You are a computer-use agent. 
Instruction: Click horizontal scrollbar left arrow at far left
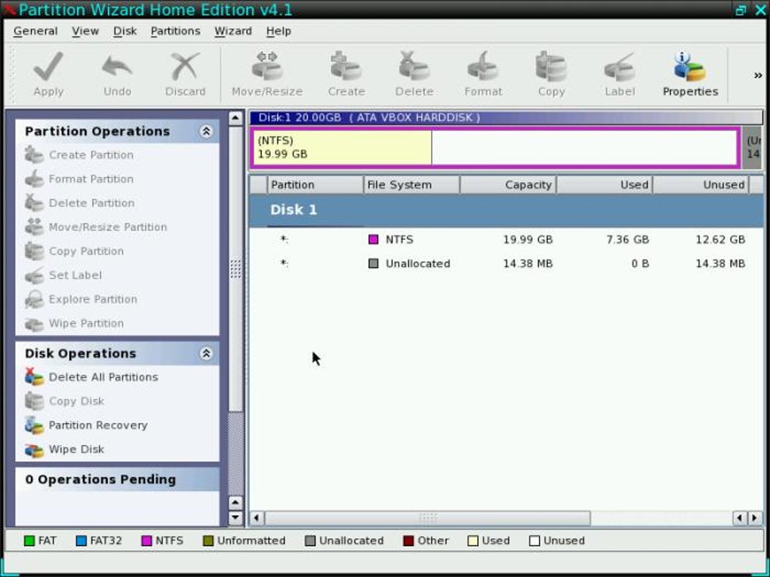[257, 517]
